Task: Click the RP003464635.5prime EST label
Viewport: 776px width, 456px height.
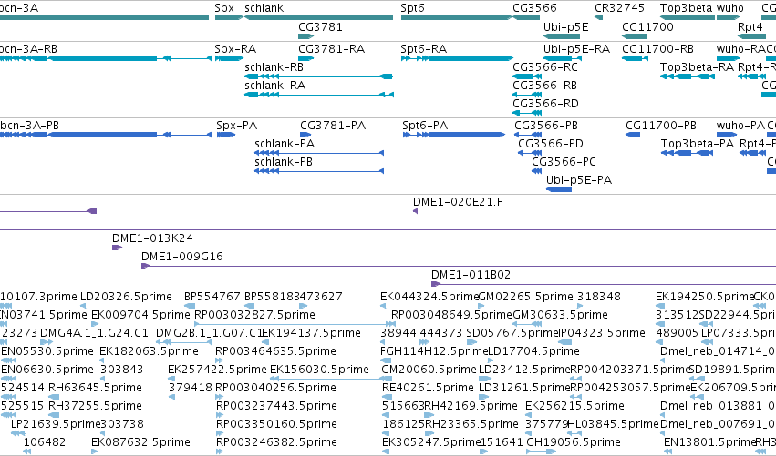Action: (x=275, y=351)
